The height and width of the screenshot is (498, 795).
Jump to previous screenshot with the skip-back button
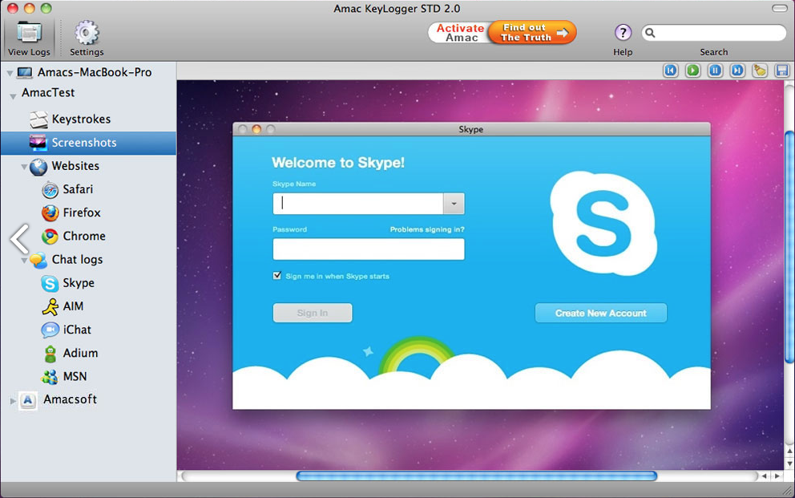click(x=670, y=71)
